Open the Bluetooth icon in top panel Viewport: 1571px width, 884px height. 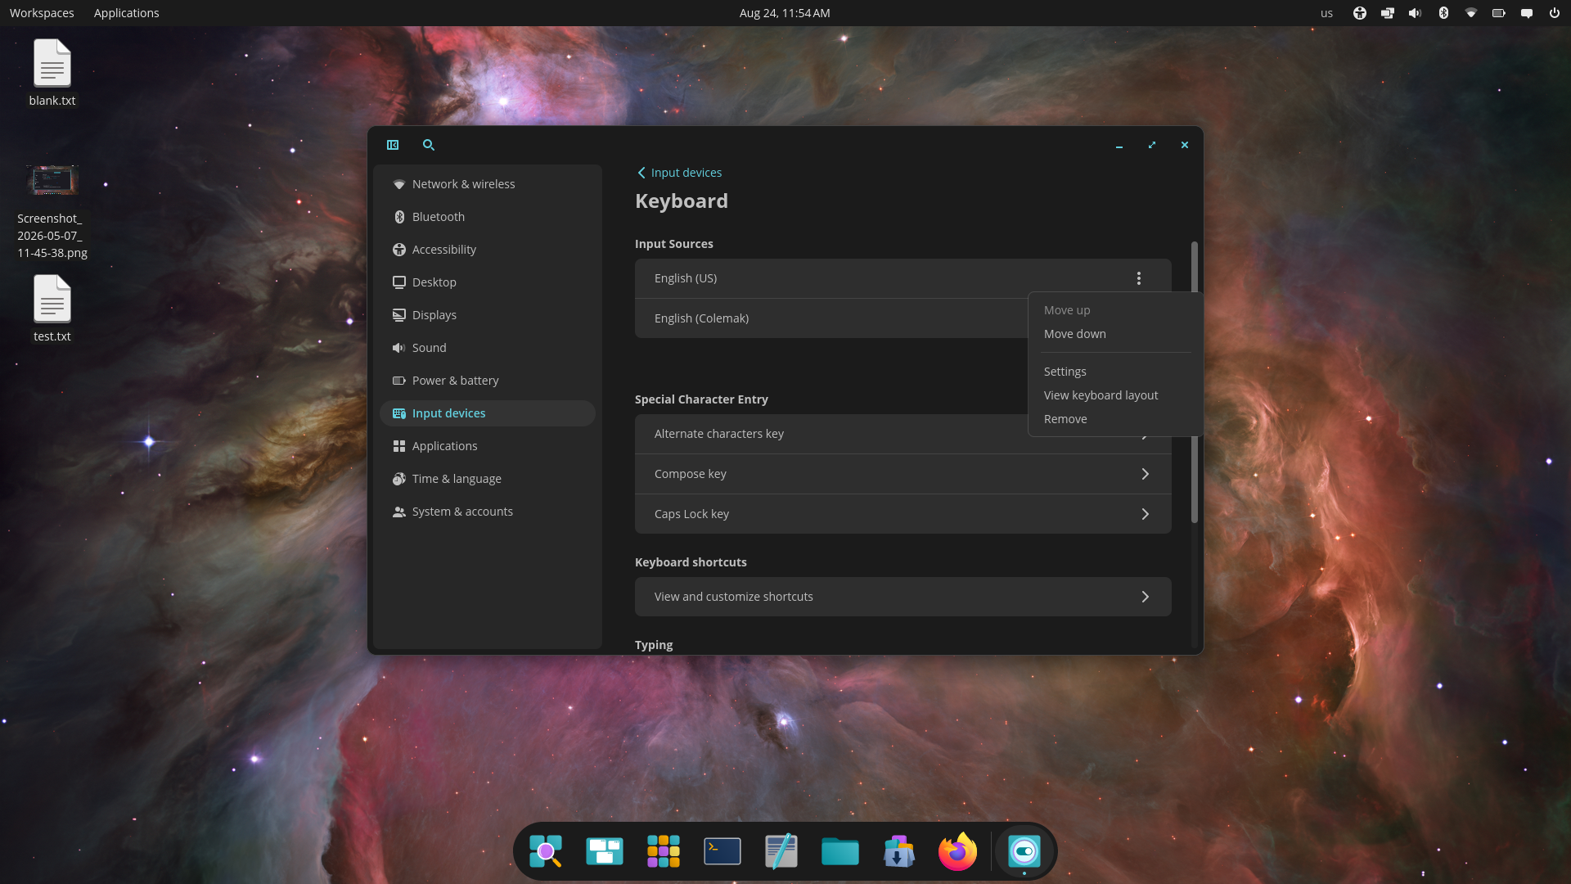coord(1443,13)
